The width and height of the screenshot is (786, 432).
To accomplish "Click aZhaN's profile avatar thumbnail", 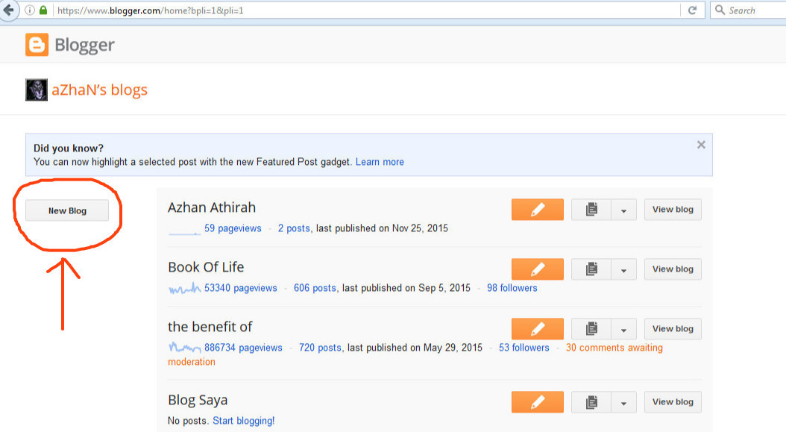I will [x=37, y=90].
